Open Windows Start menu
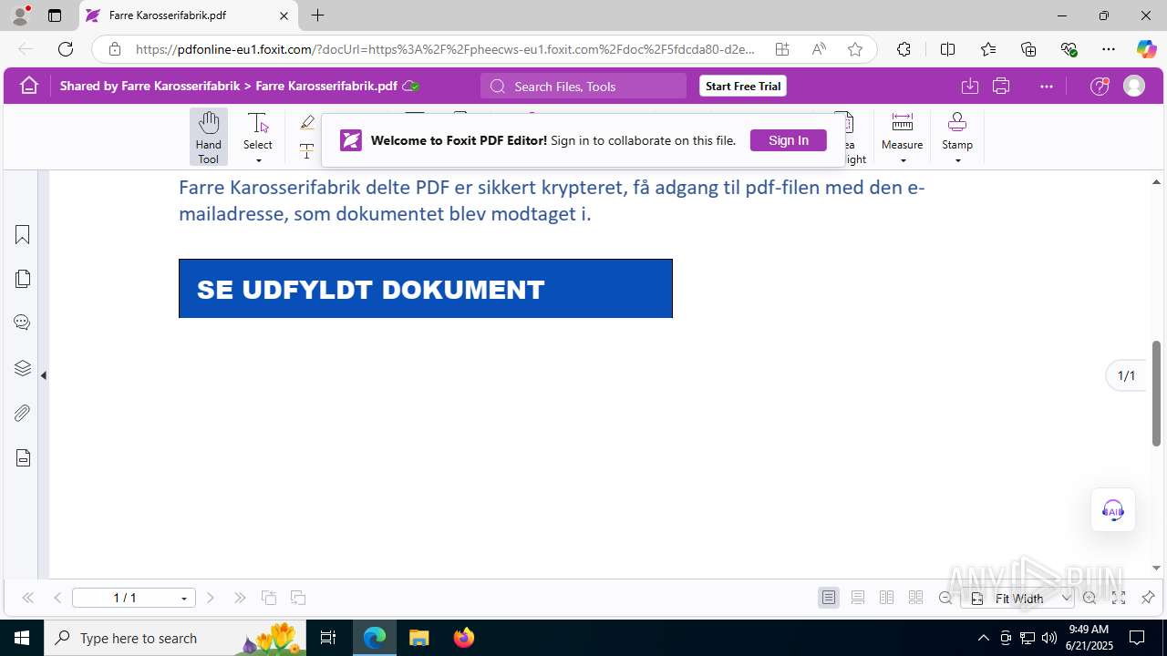The height and width of the screenshot is (656, 1167). [21, 638]
